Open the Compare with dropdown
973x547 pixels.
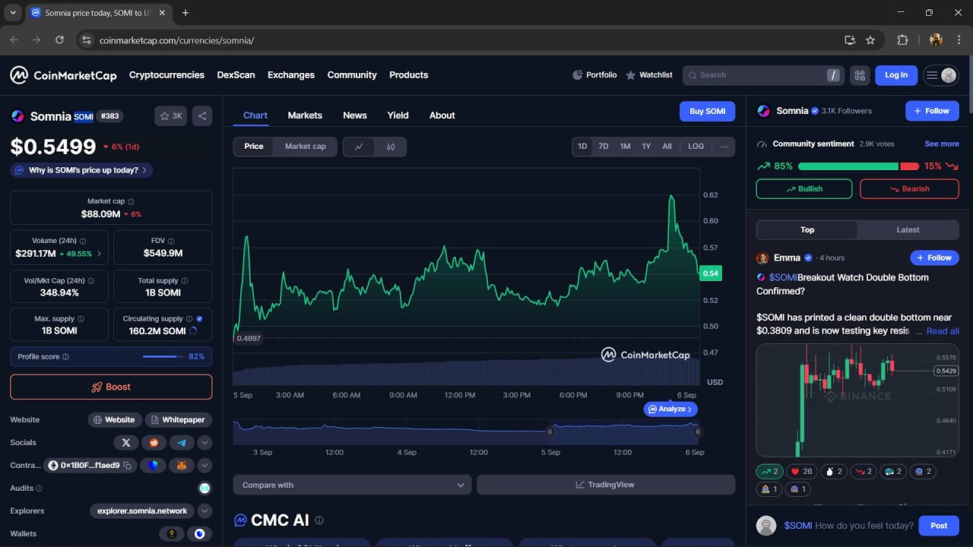click(353, 485)
